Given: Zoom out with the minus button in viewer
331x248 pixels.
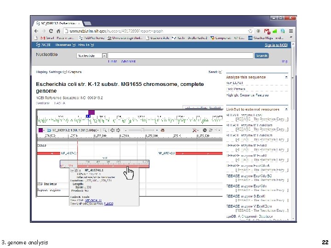Looking at the screenshot, I should (x=126, y=130).
